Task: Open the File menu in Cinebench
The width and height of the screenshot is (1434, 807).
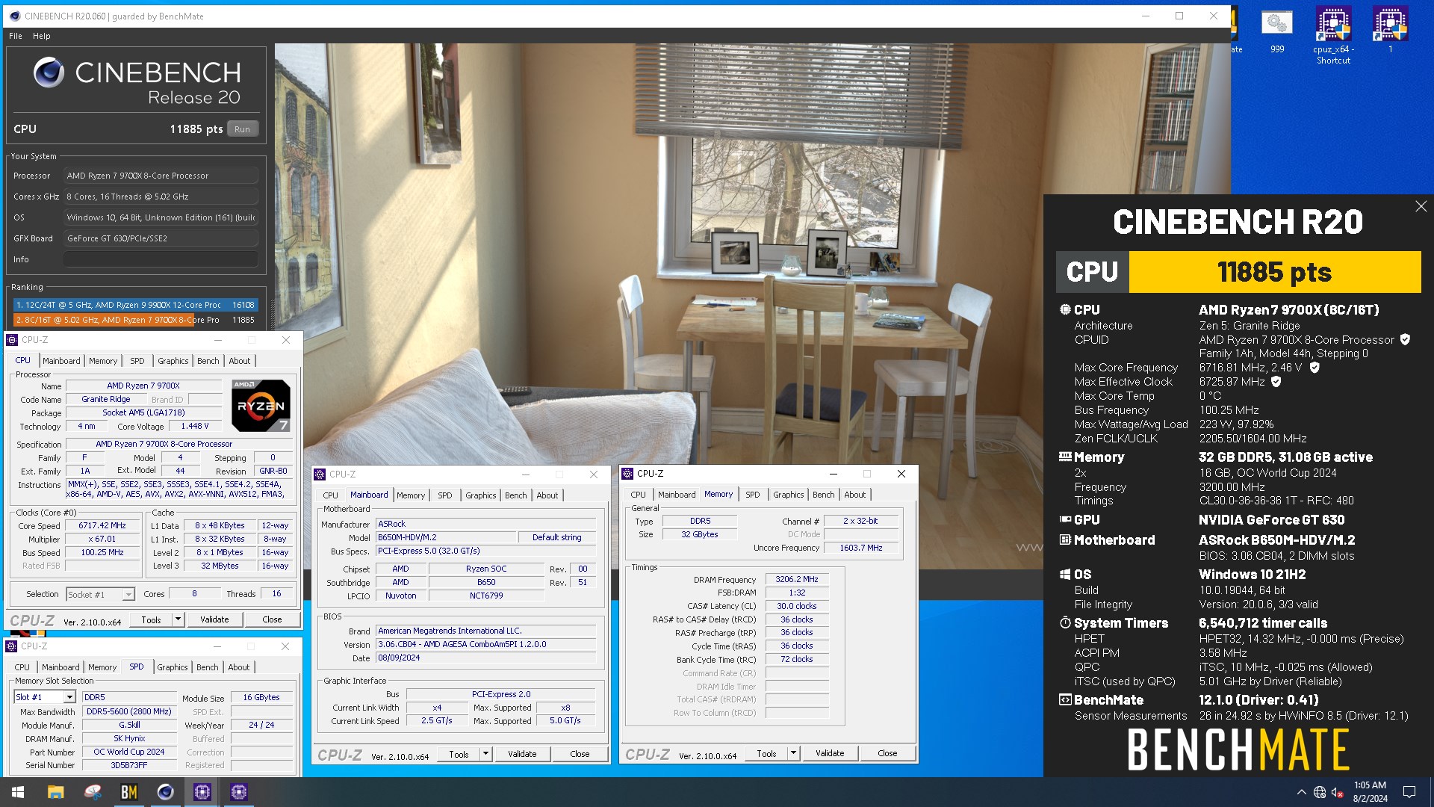Action: (x=16, y=36)
